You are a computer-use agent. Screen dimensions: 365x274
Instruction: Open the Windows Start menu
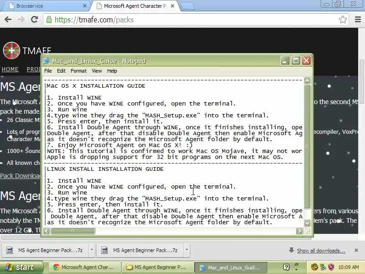[21, 267]
